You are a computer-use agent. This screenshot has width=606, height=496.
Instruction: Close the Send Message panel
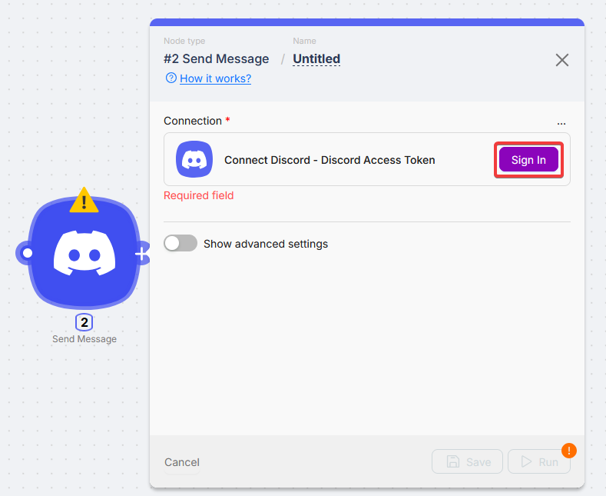(x=562, y=60)
